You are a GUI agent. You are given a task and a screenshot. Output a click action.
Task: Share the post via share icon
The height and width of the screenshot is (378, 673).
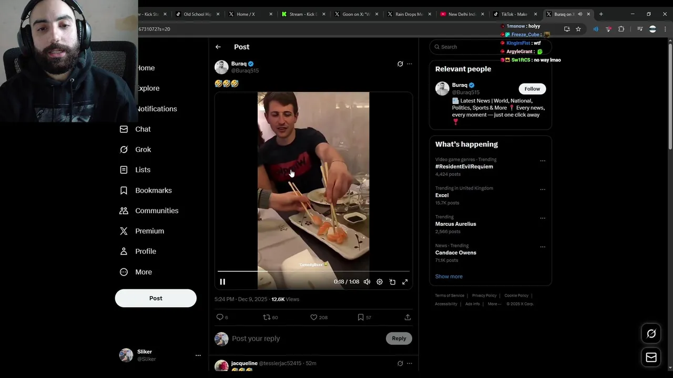coord(407,317)
